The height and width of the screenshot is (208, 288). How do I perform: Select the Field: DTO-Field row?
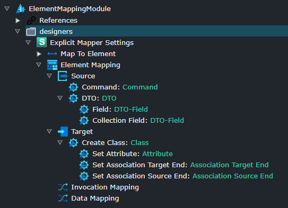tap(120, 110)
